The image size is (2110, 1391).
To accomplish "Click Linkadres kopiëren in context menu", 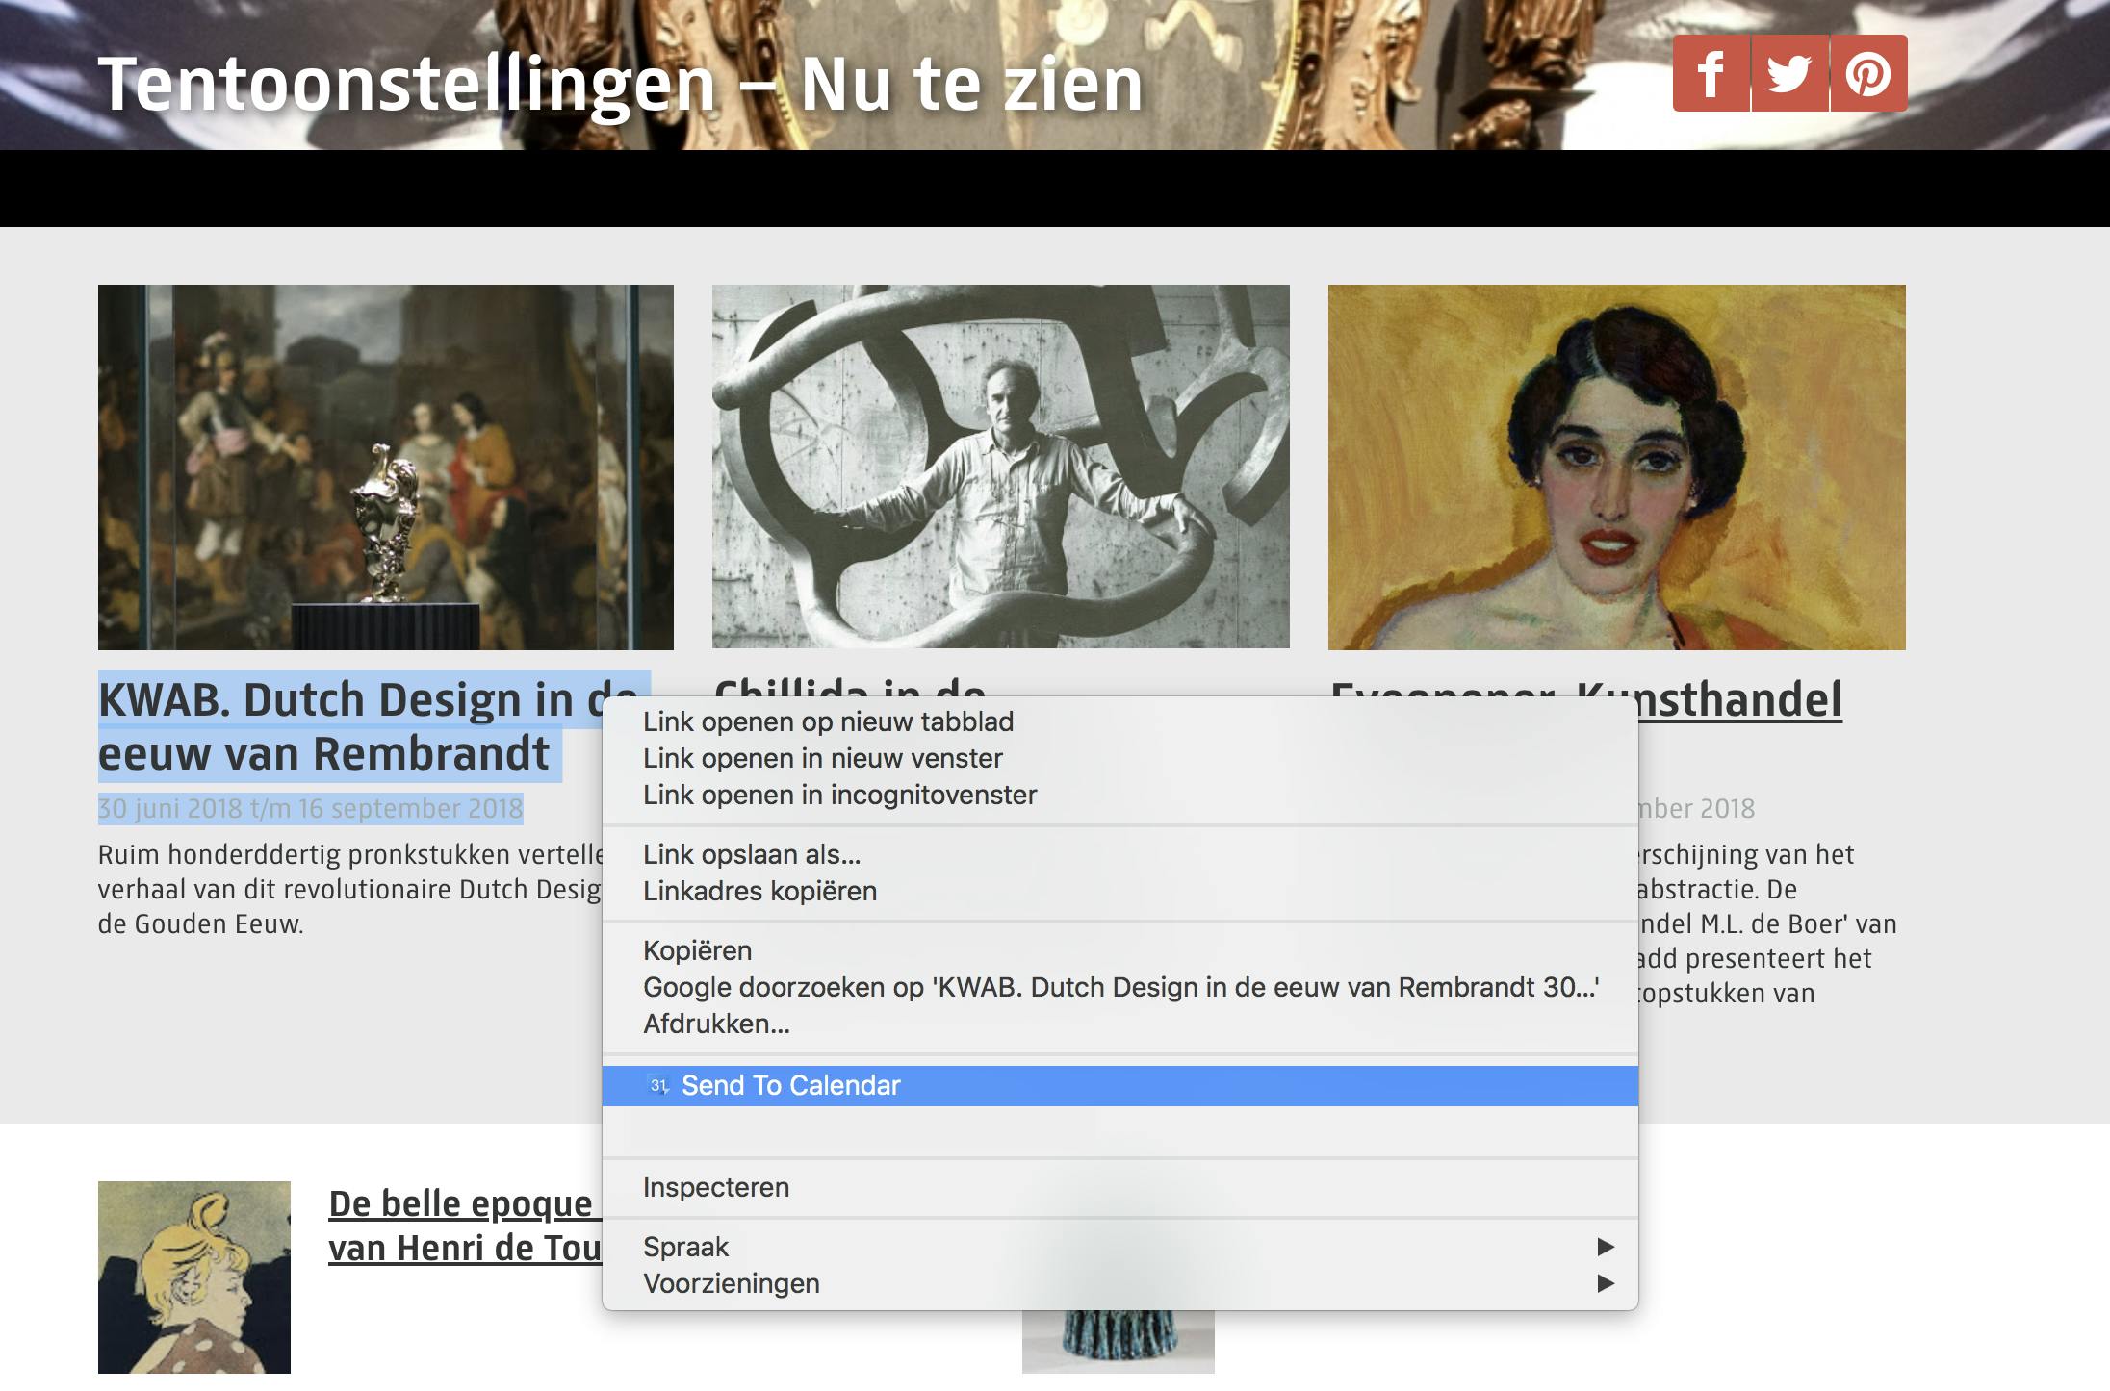I will [x=759, y=892].
